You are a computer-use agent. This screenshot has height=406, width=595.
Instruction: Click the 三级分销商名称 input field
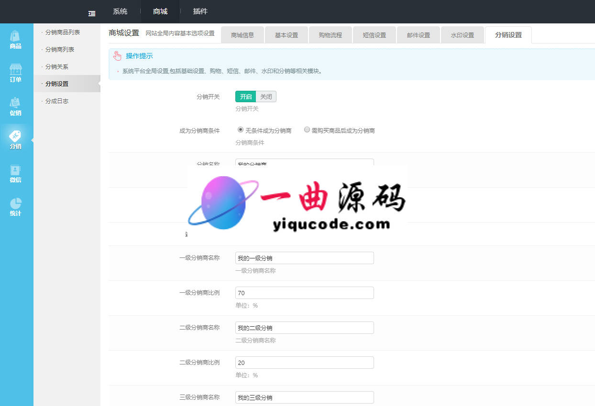point(305,397)
